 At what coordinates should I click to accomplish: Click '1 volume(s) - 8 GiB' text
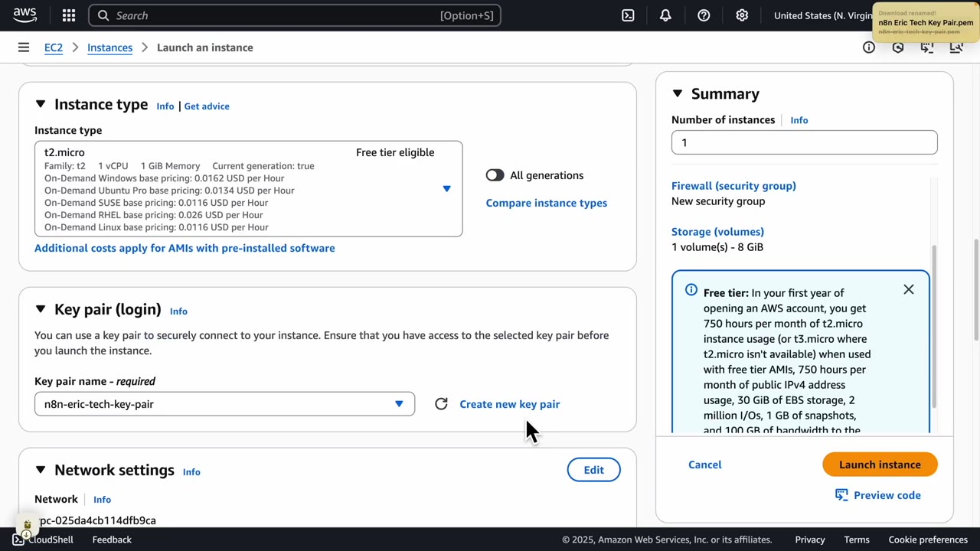pos(717,247)
